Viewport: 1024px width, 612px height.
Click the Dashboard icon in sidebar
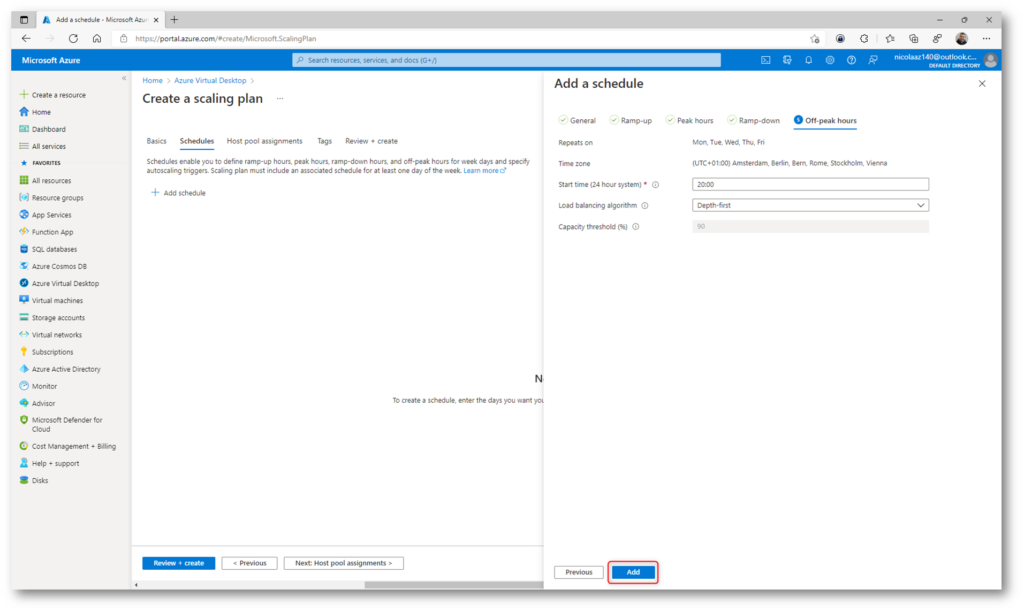pos(24,129)
